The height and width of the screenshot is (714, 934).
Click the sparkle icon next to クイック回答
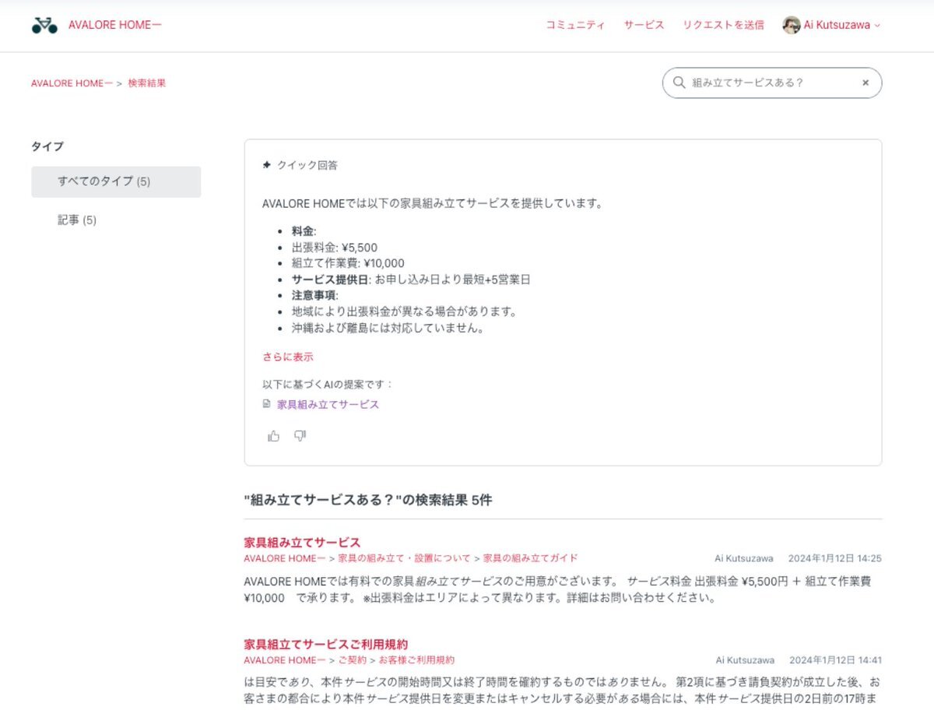pos(267,165)
